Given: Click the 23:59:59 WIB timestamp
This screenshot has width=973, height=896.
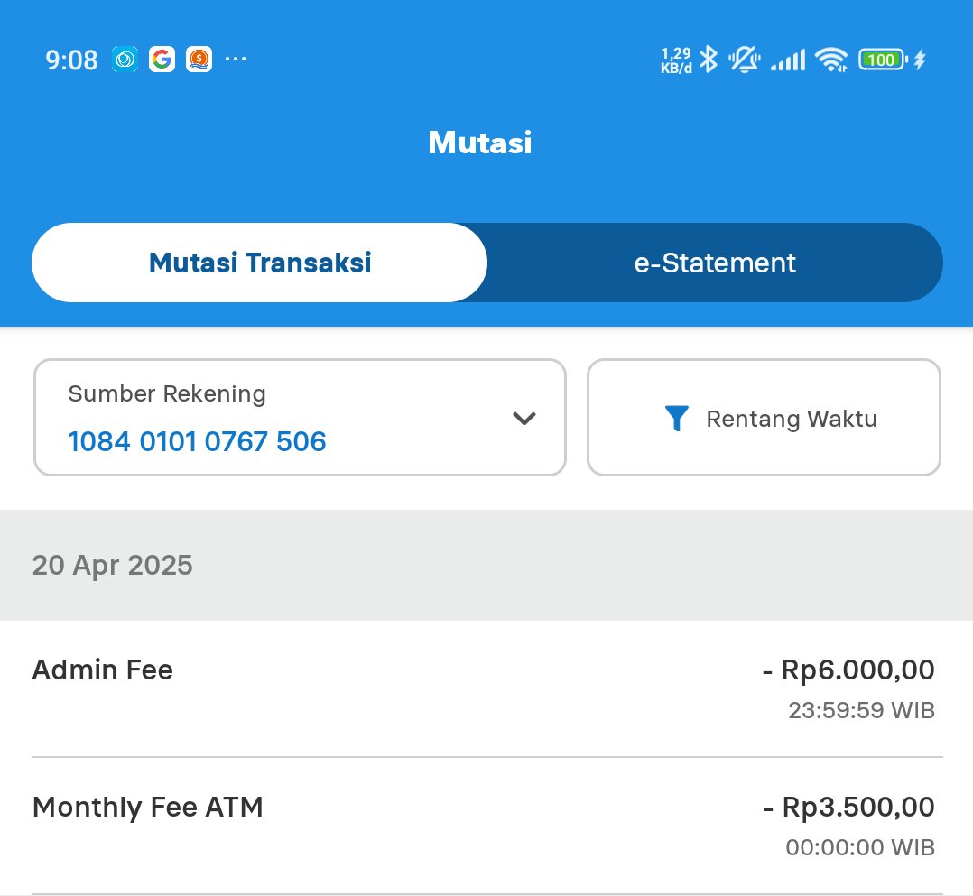Looking at the screenshot, I should coord(861,710).
